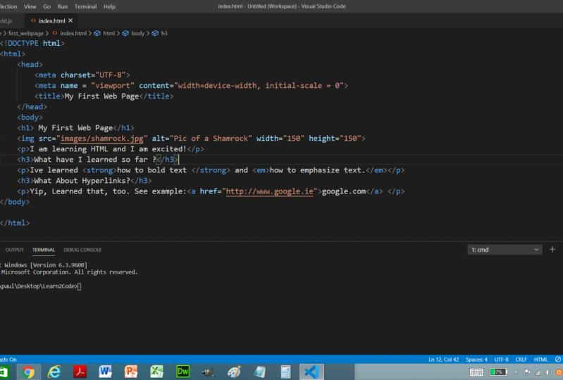Change line endings via CRLF status item

(521, 359)
